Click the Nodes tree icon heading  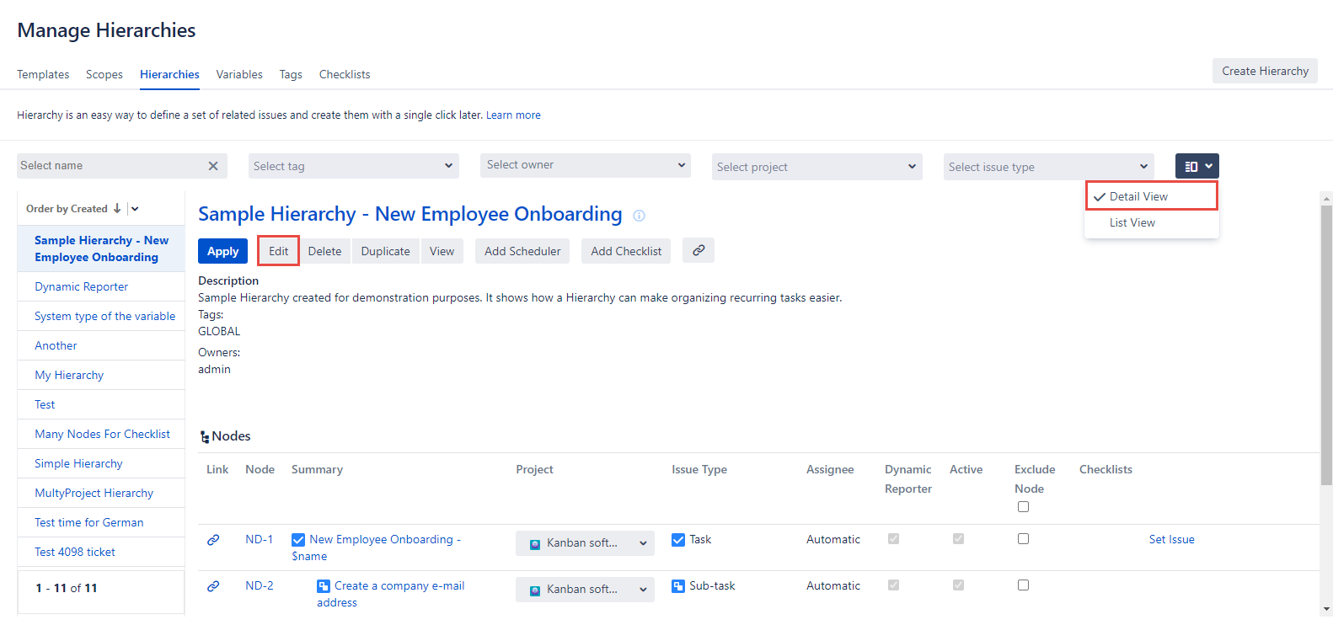pyautogui.click(x=205, y=436)
